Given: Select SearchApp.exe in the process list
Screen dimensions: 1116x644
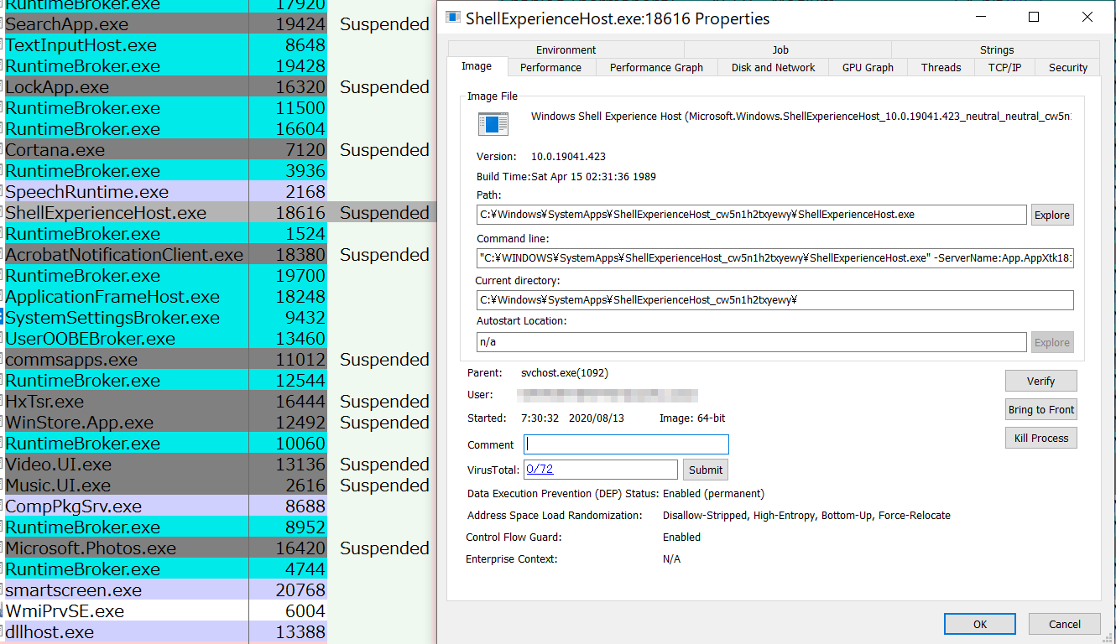Looking at the screenshot, I should (165, 24).
